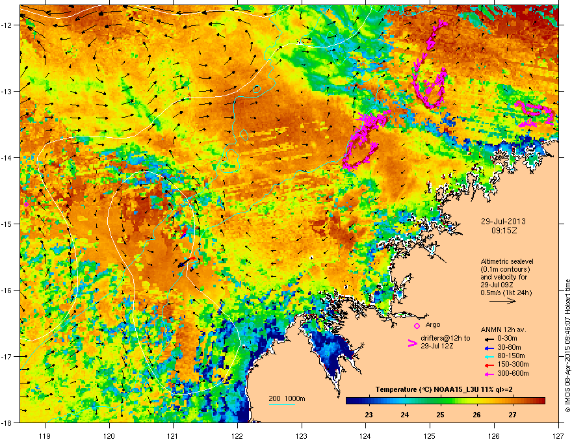Viewport: 572px width, 442px height.
Task: Click the longitude axis label 125
Action: tap(430, 435)
